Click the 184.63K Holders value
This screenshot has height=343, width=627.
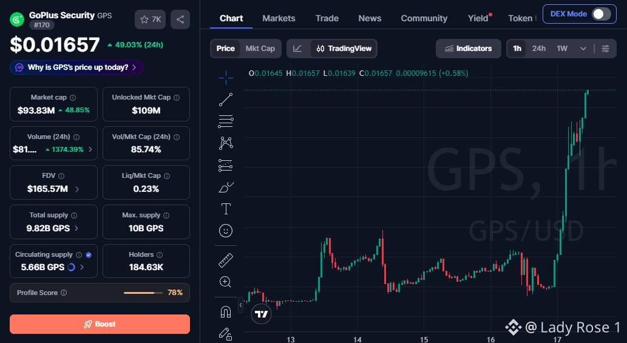(146, 268)
